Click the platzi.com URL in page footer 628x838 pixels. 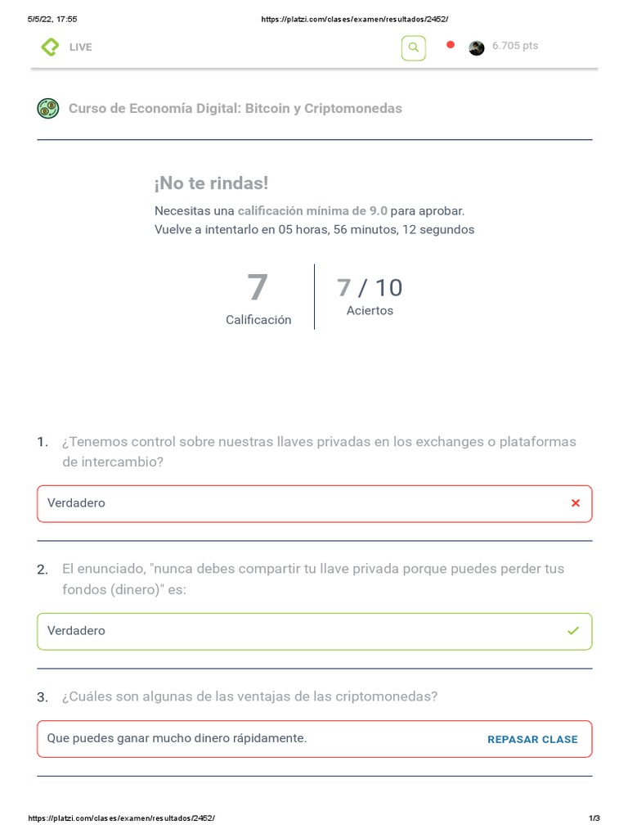pyautogui.click(x=122, y=818)
